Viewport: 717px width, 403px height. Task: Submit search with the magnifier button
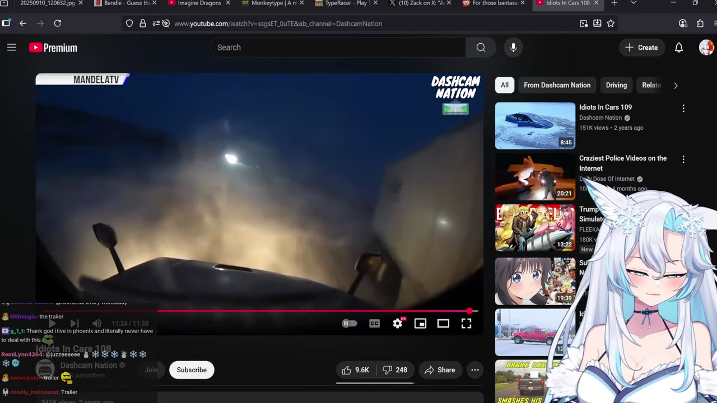click(481, 48)
